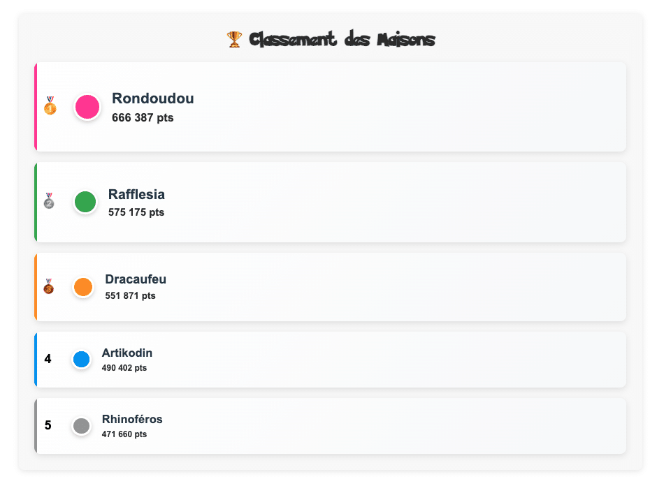
Task: Open the Dracaufeu house name
Action: (136, 279)
